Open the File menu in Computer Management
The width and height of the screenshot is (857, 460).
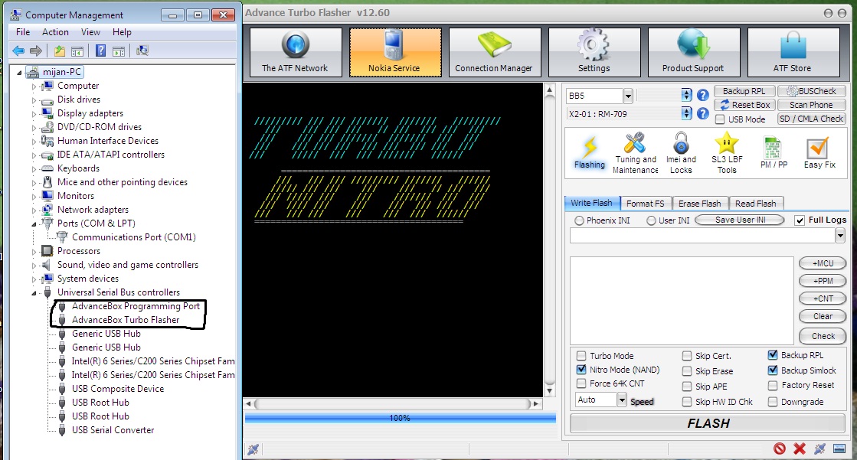[x=23, y=32]
